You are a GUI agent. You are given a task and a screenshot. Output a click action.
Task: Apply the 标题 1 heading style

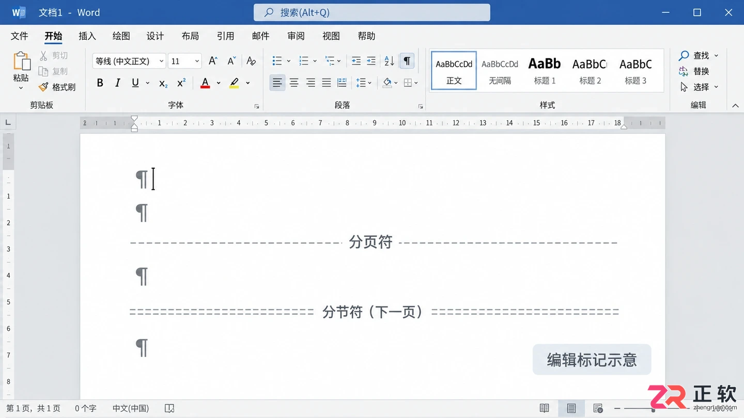545,71
